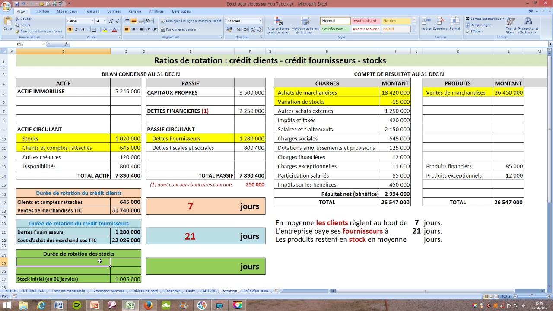Open the fill color dropdown arrow
The height and width of the screenshot is (311, 553).
pos(109,29)
